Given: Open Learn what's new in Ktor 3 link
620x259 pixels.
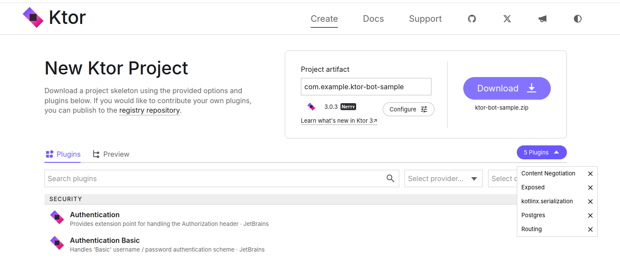Looking at the screenshot, I should click(339, 121).
